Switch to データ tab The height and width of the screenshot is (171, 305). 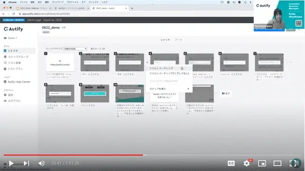point(178,40)
